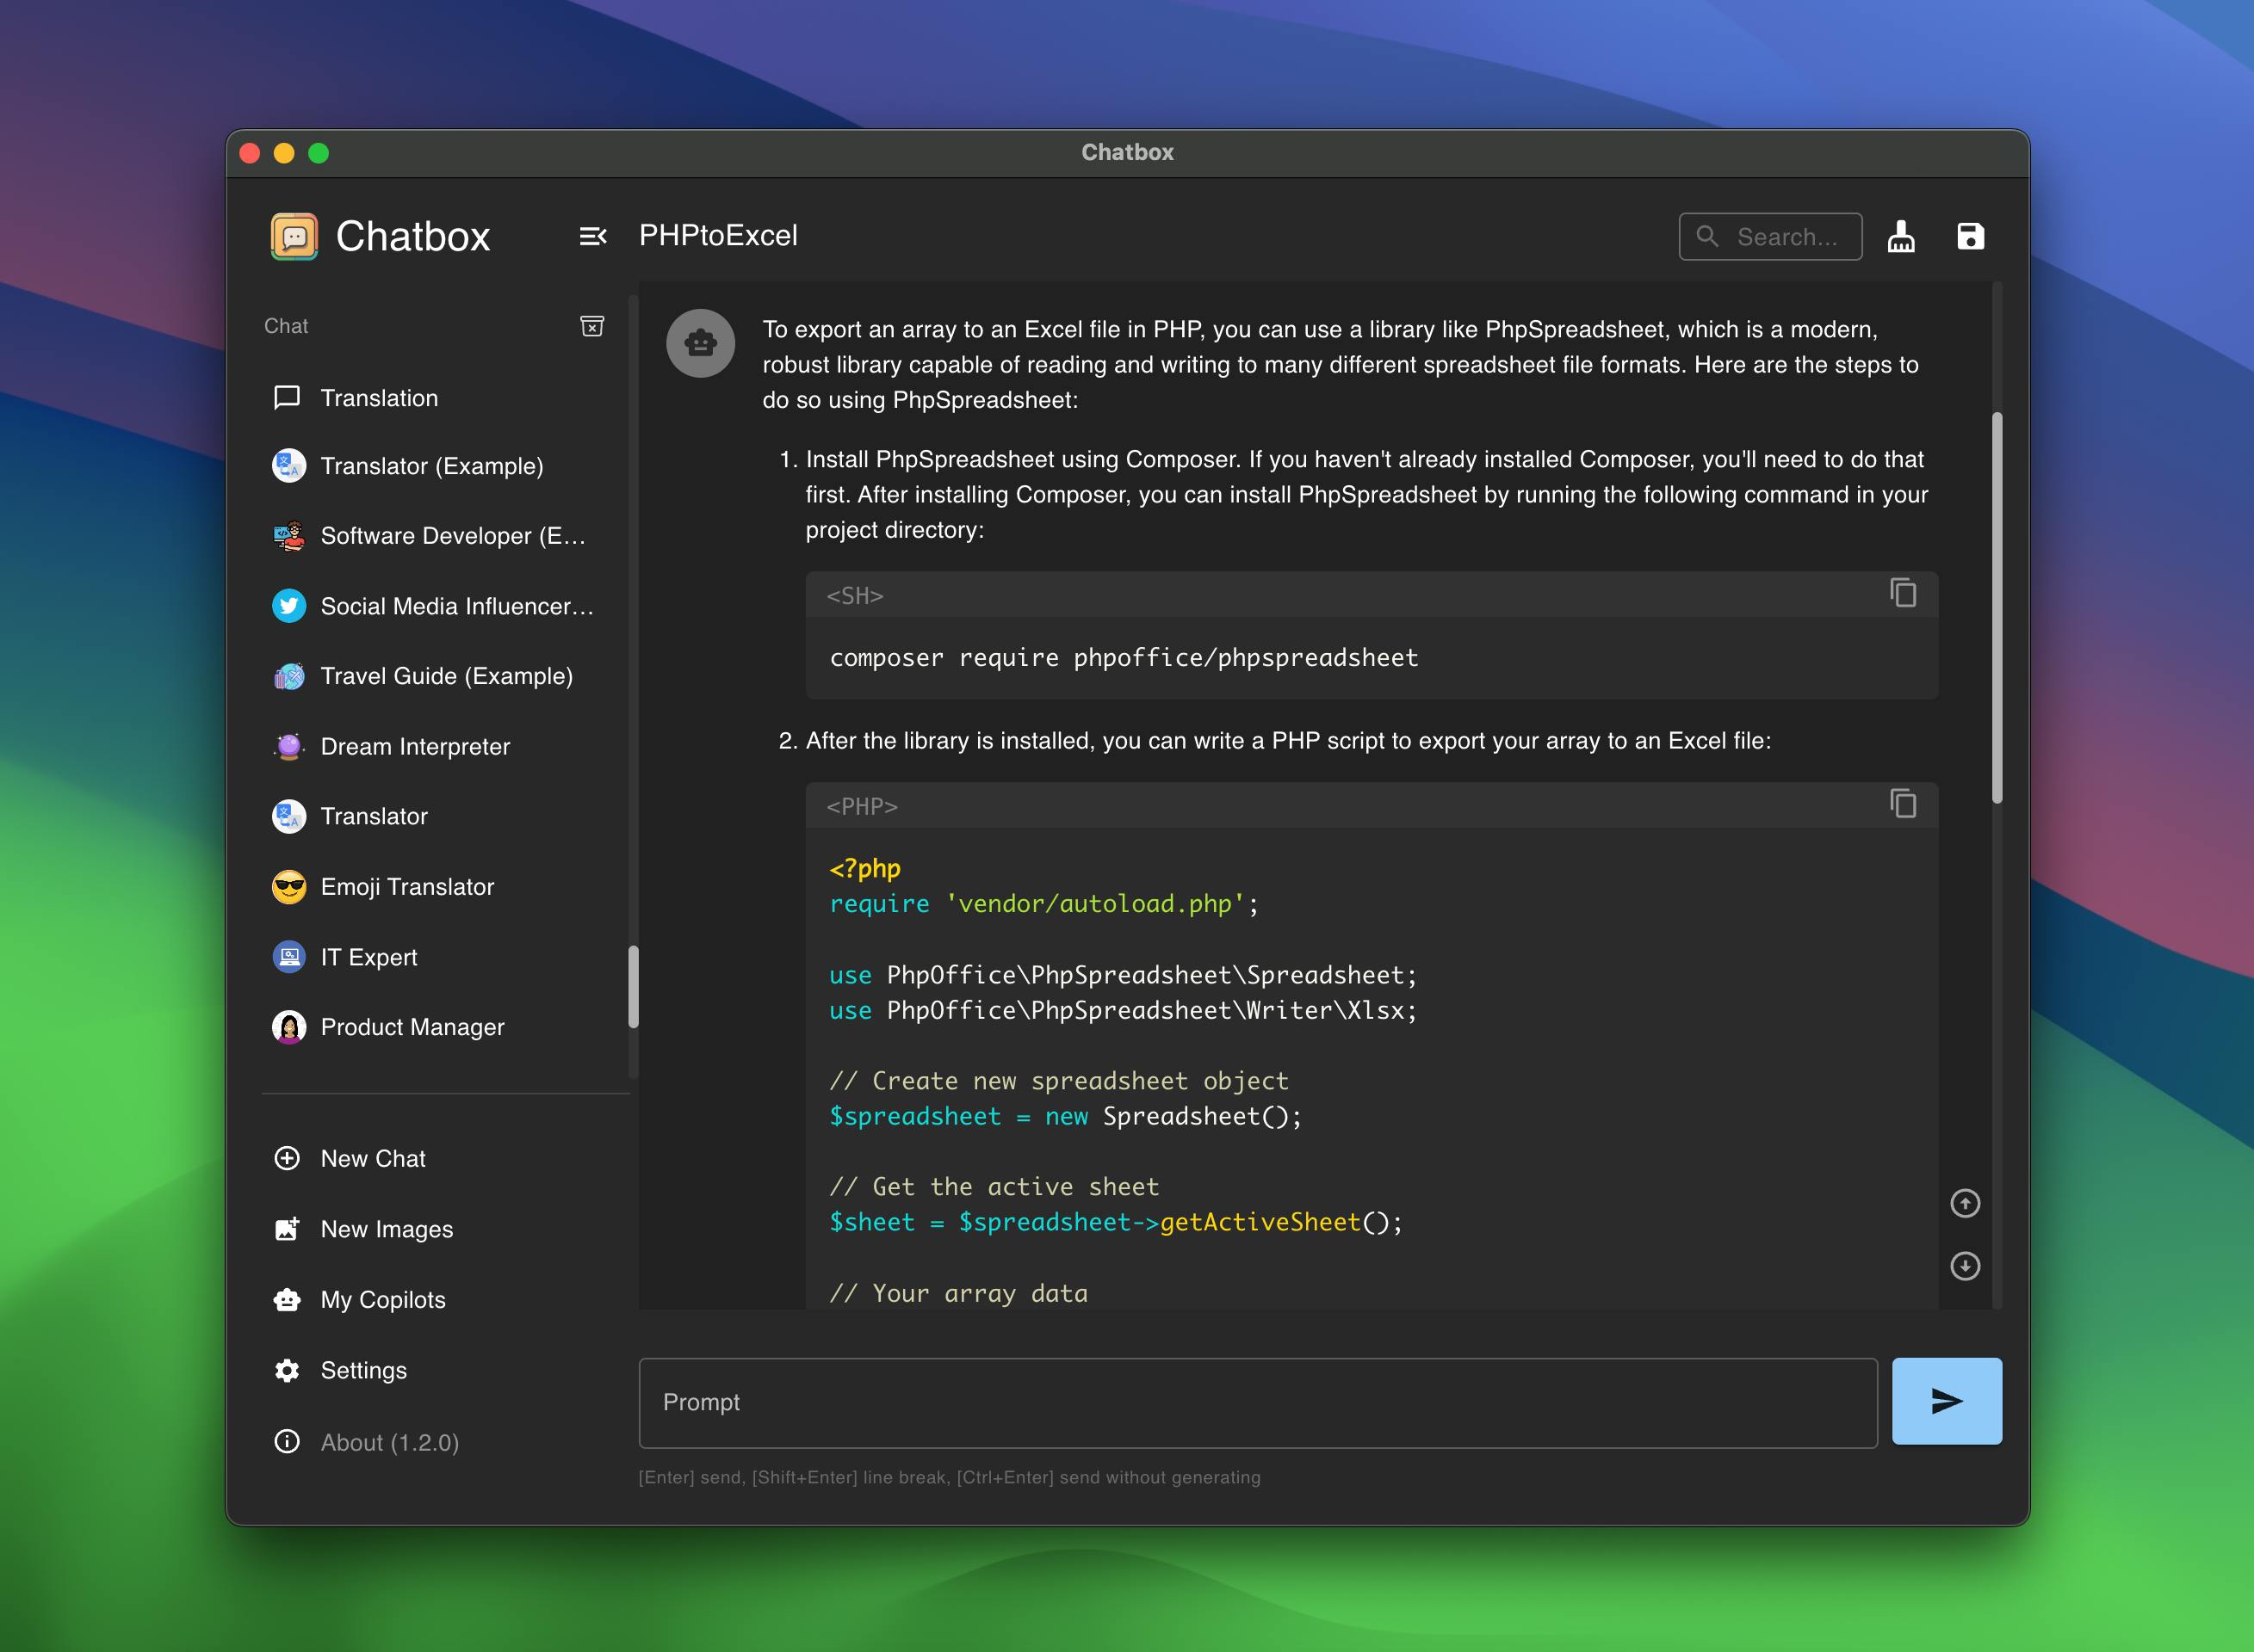2254x1652 pixels.
Task: Click the Chatbox title in the window title bar
Action: [1128, 152]
